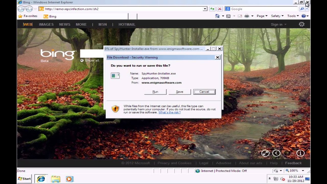Expand the search provider dropdown arrow
The width and height of the screenshot is (327, 184).
(307, 9)
